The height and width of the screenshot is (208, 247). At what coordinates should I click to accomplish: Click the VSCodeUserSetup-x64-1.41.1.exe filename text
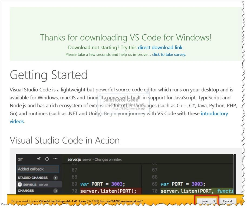[x=62, y=201]
